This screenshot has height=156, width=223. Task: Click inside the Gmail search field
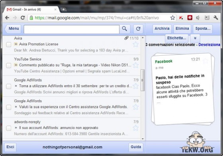[71, 29]
